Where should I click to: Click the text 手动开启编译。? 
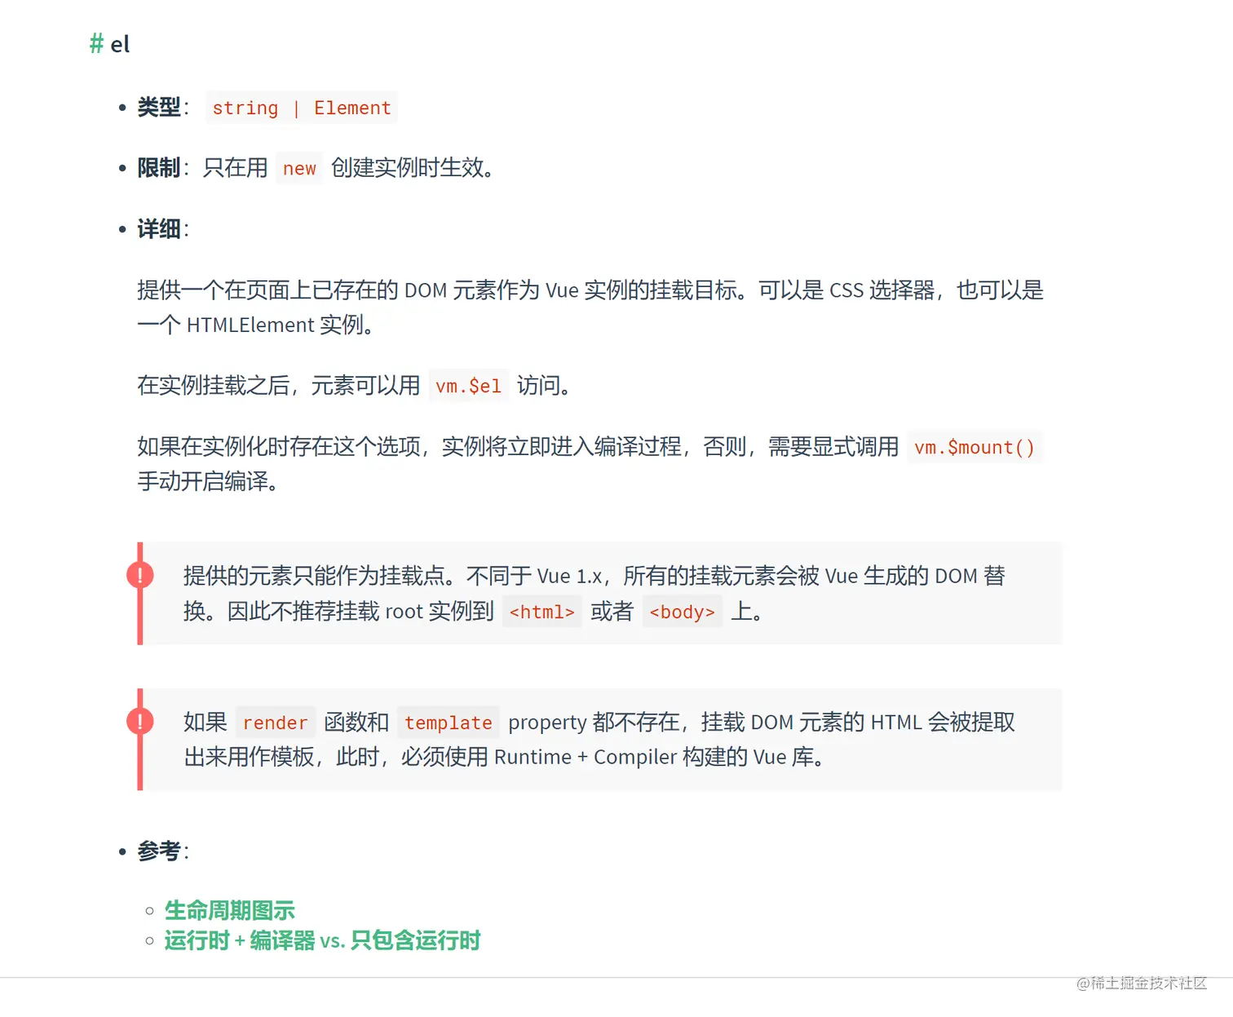coord(210,481)
